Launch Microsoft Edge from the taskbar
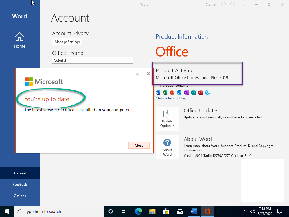Screen dimensions: 289x217 (x=138, y=211)
